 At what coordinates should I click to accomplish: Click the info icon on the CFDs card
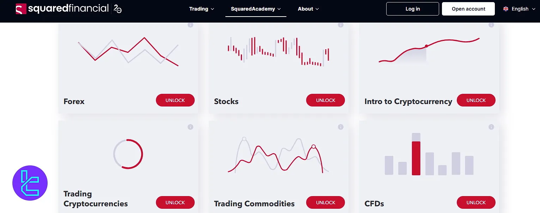tap(491, 127)
